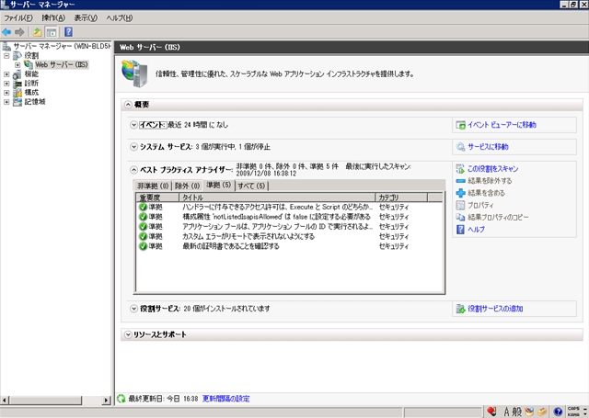The width and height of the screenshot is (589, 418).
Task: Click the Back arrow toolbar icon
Action: (x=6, y=32)
